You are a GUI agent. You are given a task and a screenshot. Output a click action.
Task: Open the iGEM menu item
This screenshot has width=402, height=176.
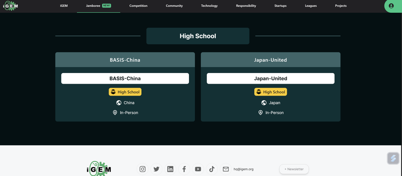[64, 6]
